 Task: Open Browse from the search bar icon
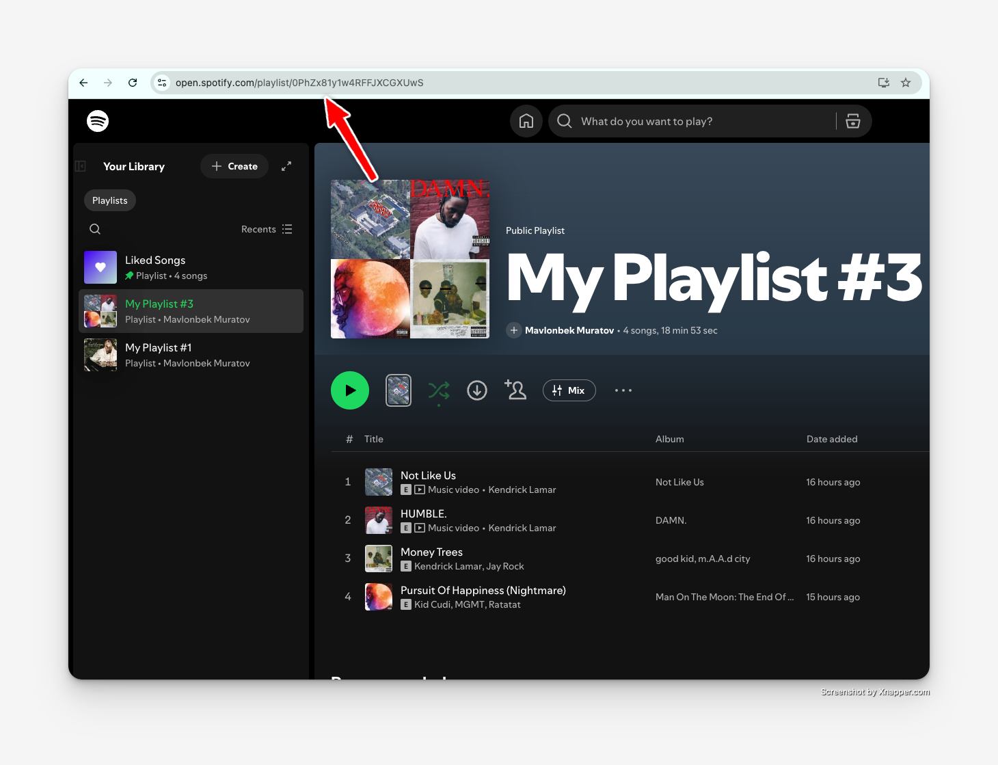(853, 121)
